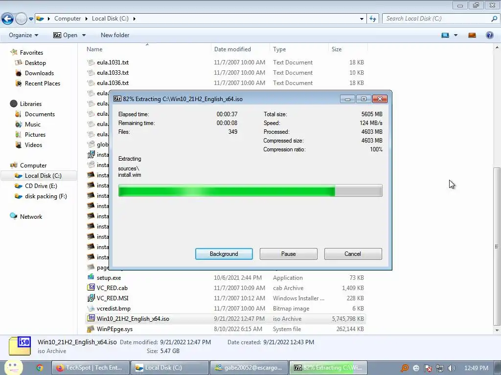Open the Organize menu

click(23, 35)
